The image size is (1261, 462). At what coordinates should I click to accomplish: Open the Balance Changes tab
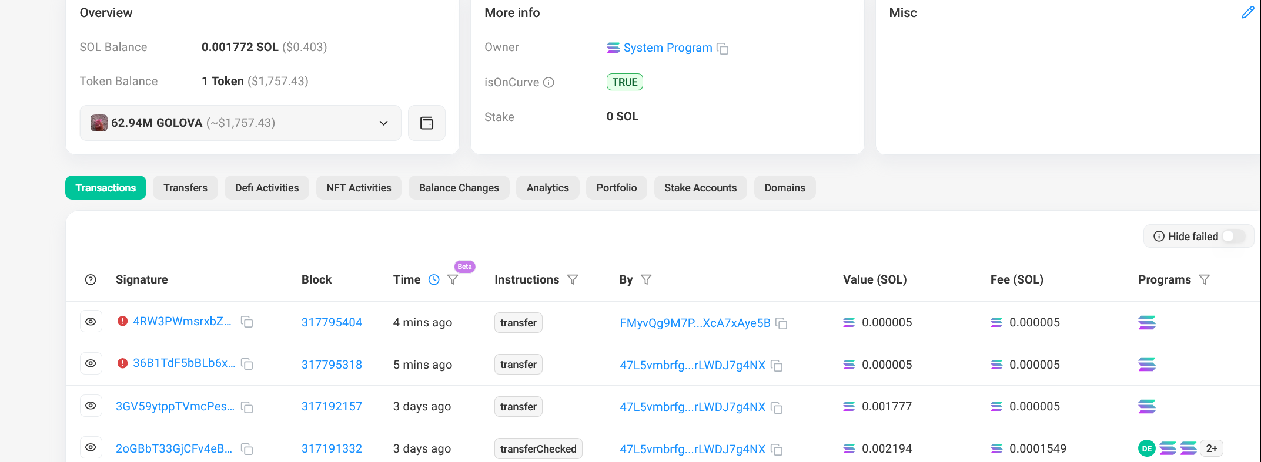pos(459,188)
